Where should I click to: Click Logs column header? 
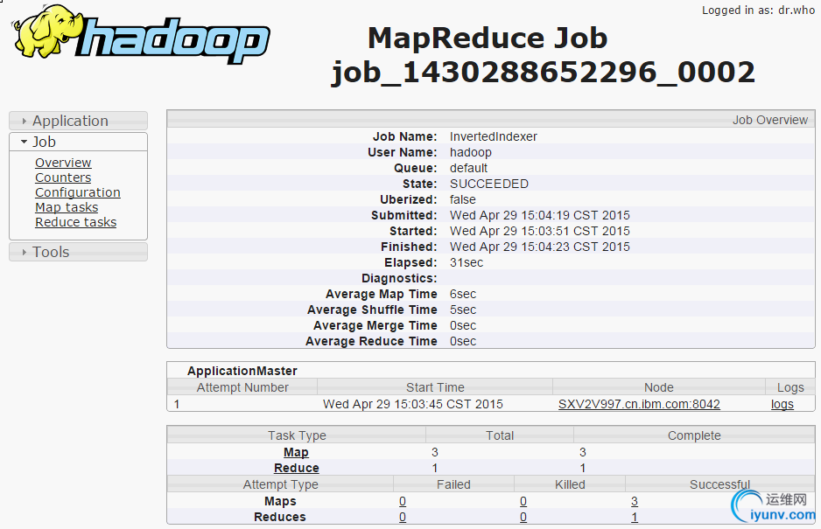(x=790, y=387)
